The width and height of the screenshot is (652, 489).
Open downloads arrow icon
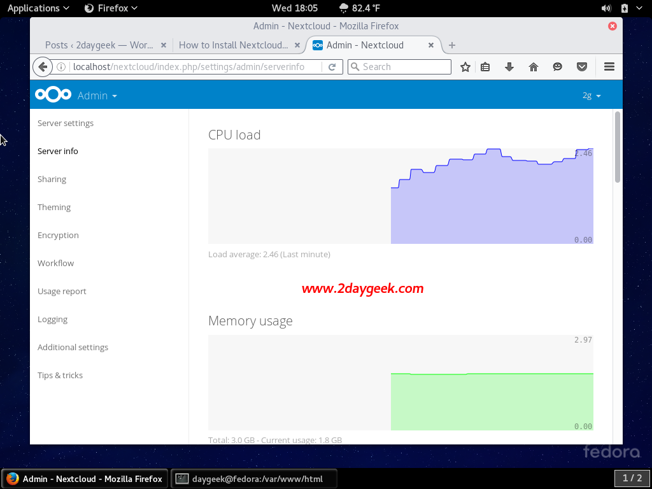[x=509, y=67]
